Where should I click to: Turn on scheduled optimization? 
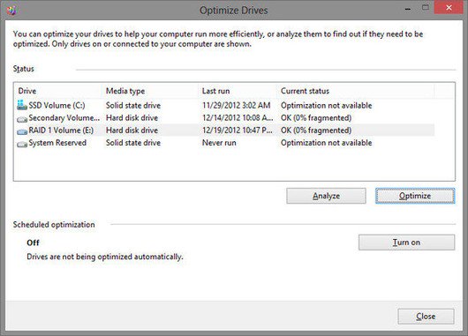tap(406, 243)
